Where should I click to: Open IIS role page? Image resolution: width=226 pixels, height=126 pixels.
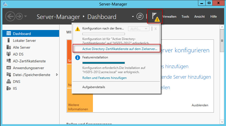point(15,88)
